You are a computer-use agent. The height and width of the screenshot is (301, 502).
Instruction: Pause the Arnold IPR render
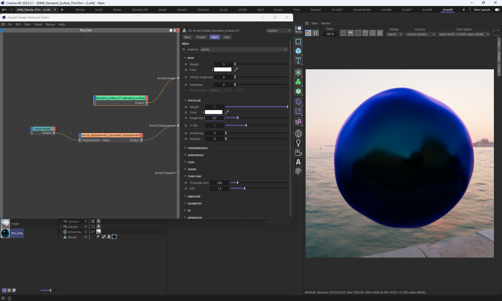coord(316,33)
